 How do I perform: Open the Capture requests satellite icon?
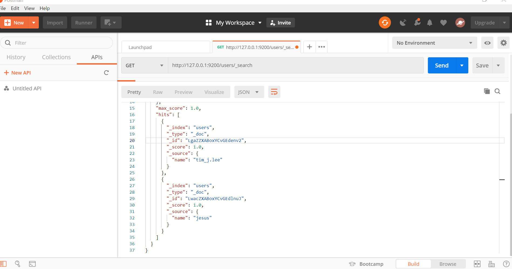(403, 23)
